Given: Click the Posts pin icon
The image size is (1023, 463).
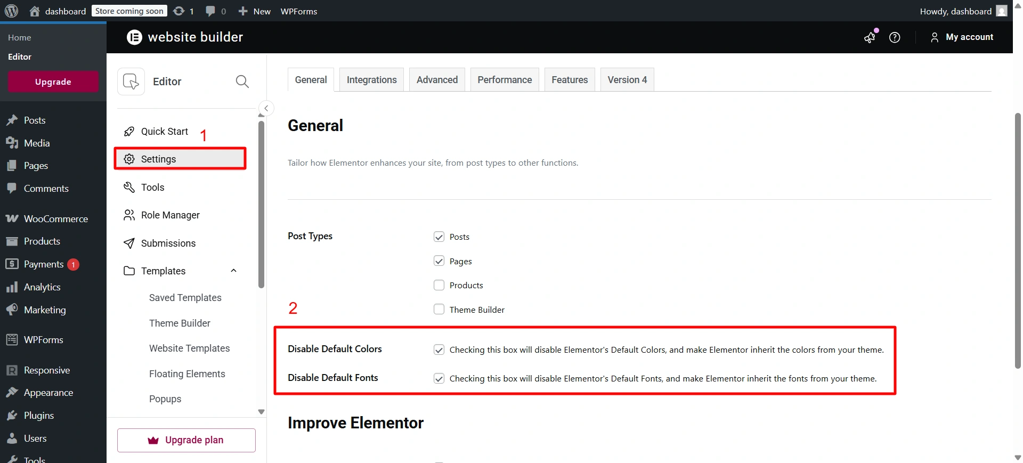Looking at the screenshot, I should (12, 120).
